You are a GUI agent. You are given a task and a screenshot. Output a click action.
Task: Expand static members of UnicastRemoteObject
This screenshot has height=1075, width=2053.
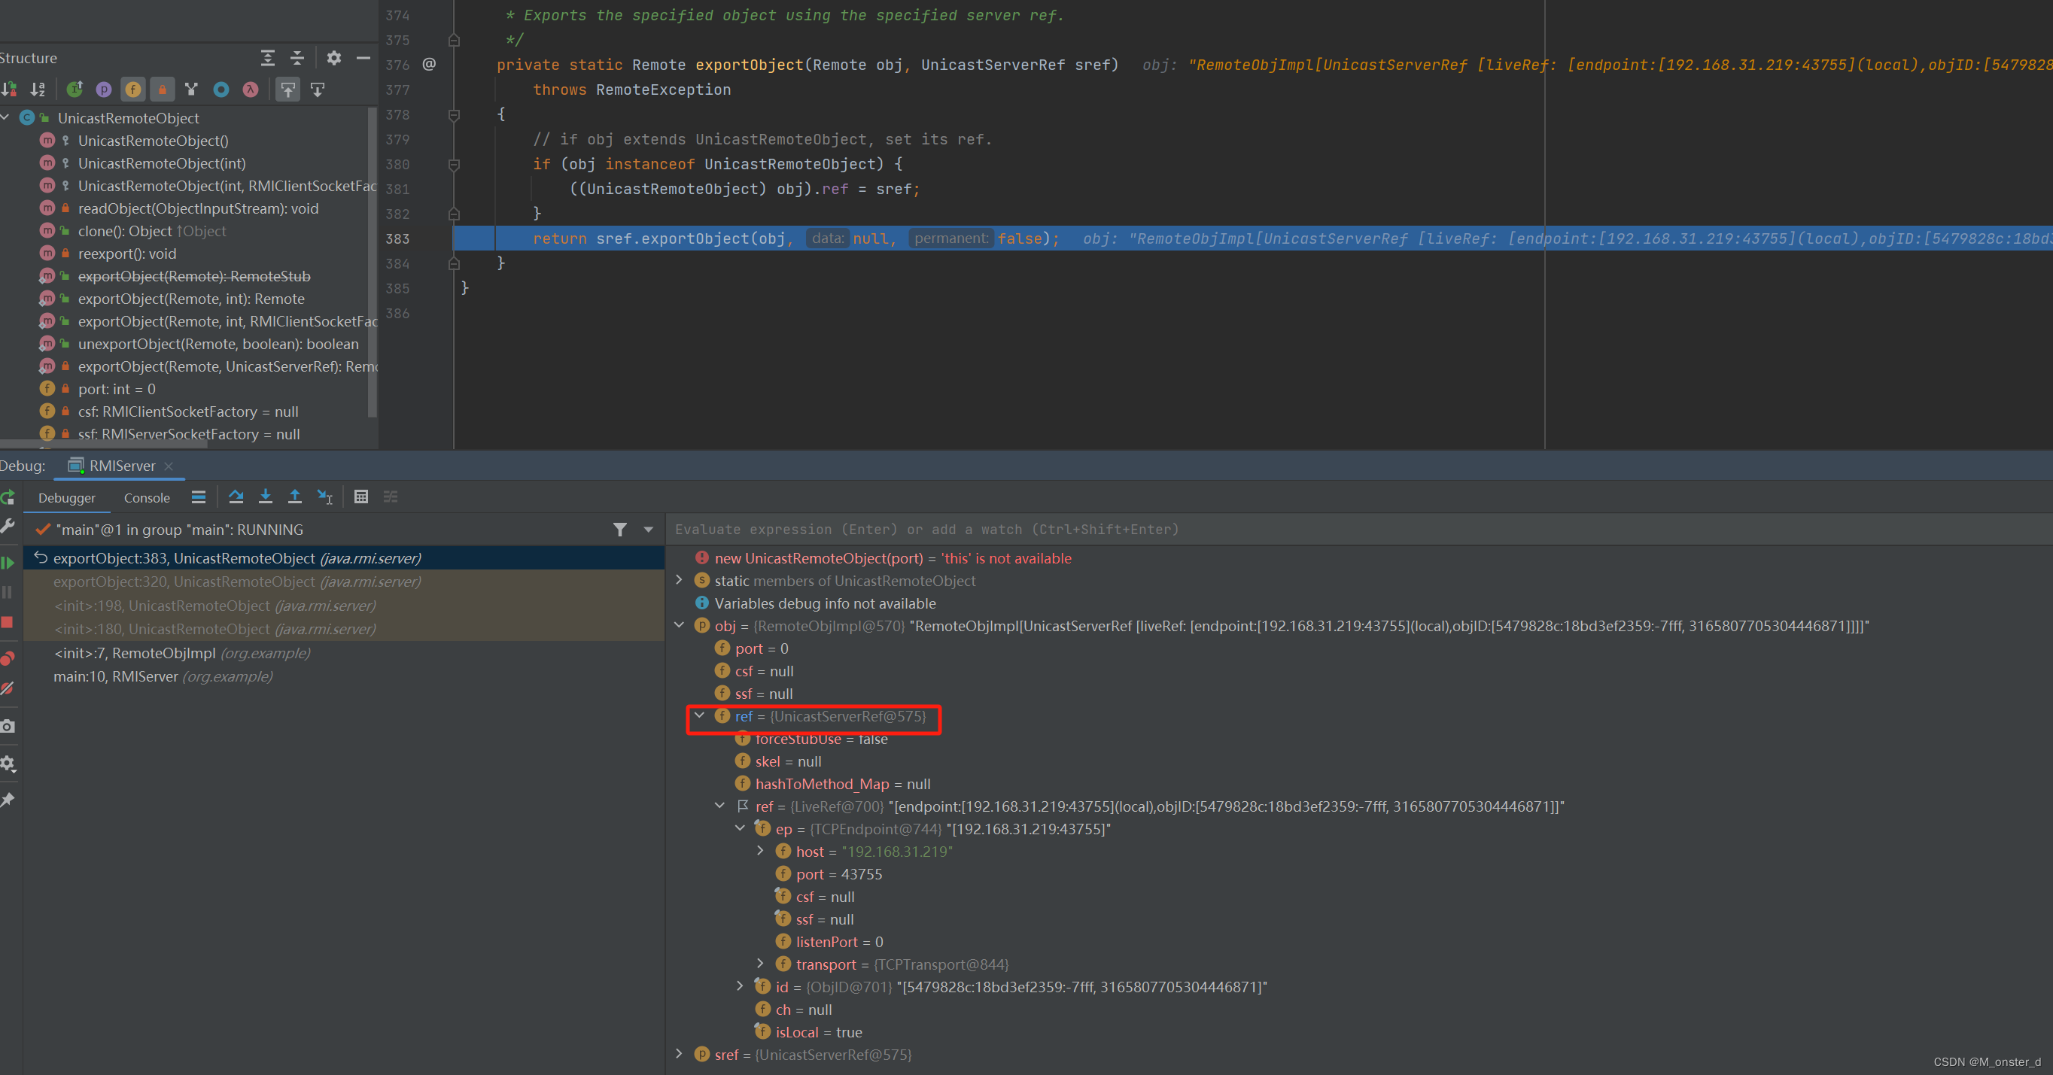tap(679, 580)
